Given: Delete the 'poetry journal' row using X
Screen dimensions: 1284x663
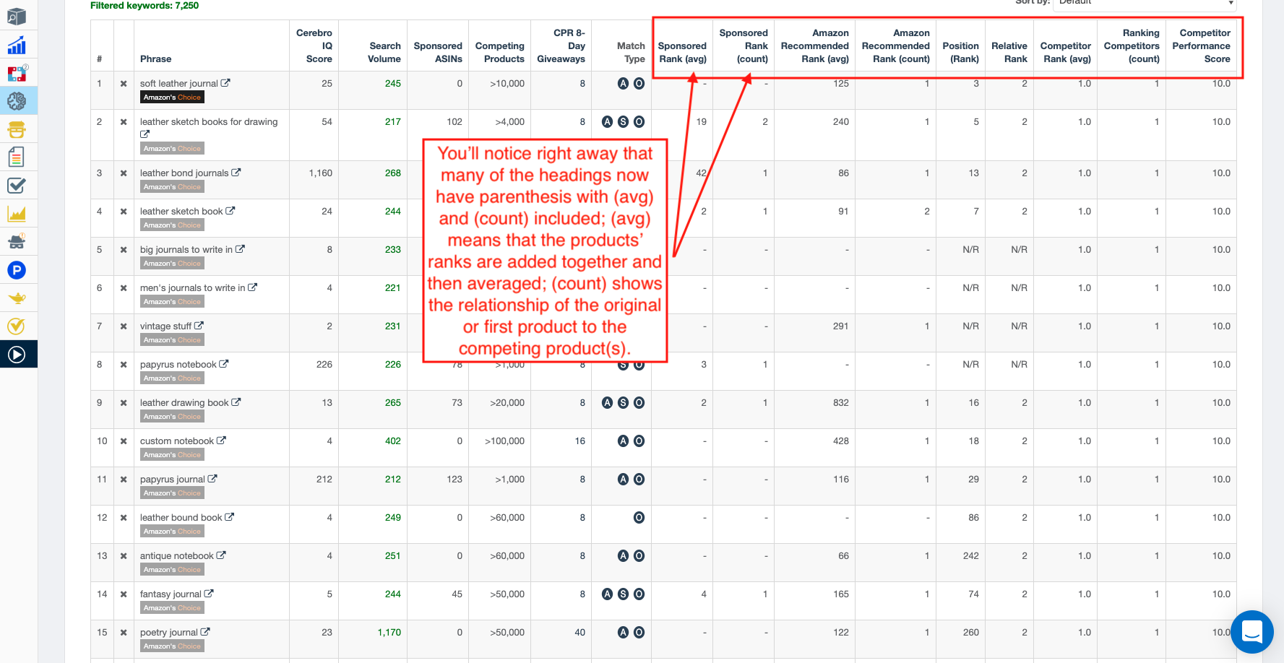Looking at the screenshot, I should point(124,633).
